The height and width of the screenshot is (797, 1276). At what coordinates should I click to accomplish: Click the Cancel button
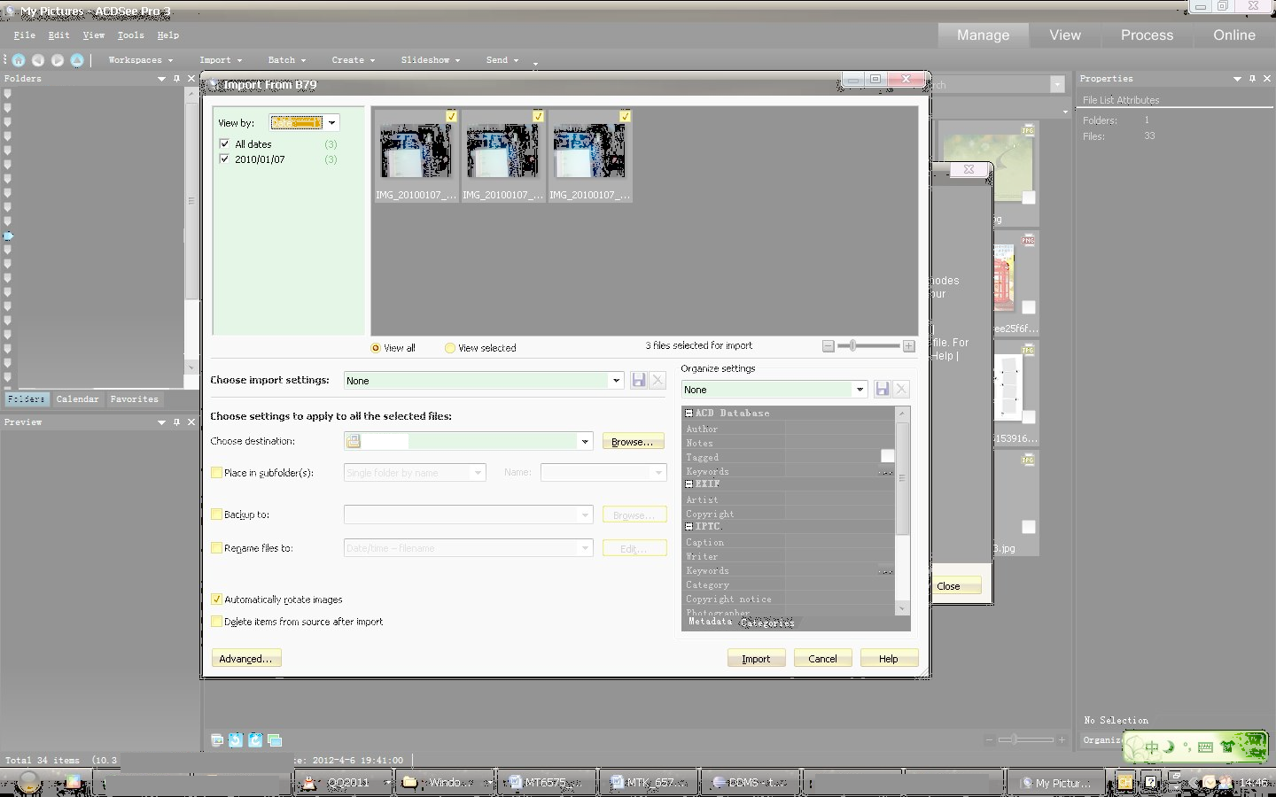[822, 659]
